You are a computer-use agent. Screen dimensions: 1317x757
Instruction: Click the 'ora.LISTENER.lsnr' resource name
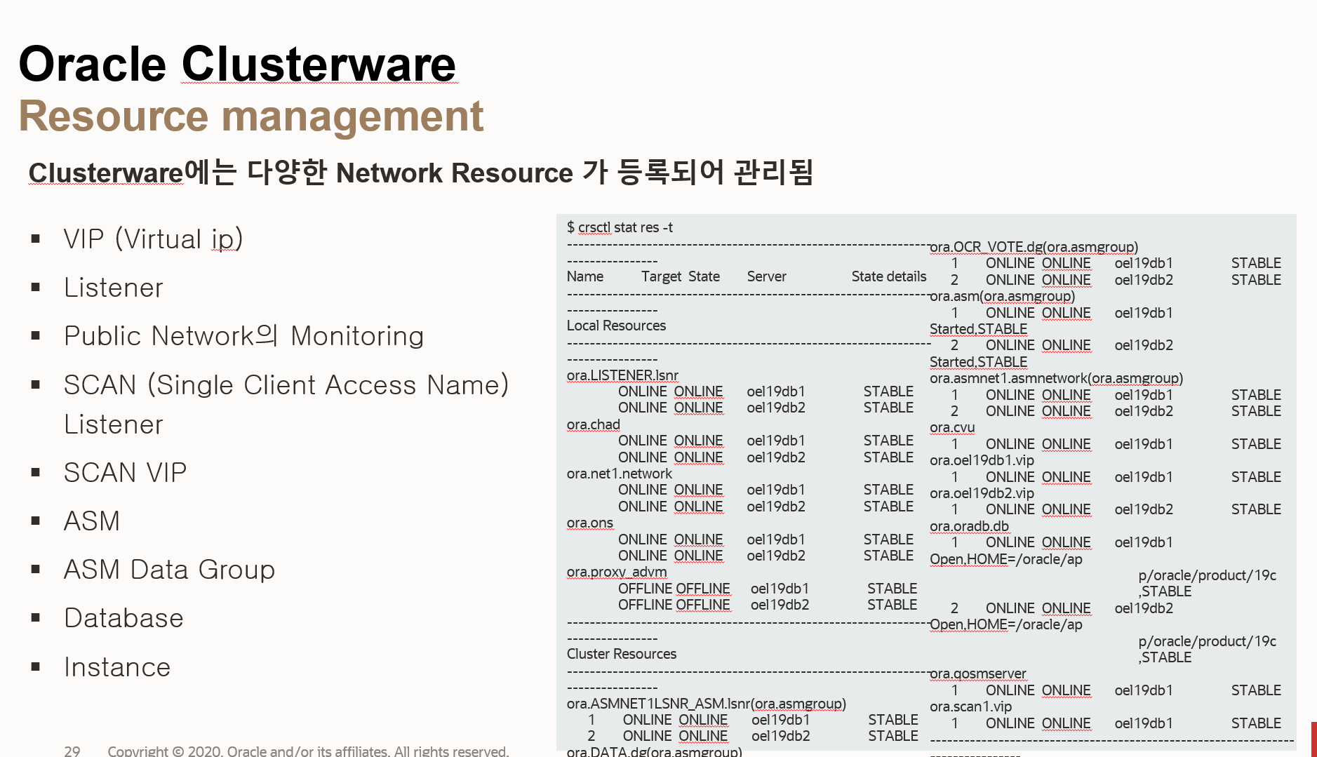click(x=622, y=375)
